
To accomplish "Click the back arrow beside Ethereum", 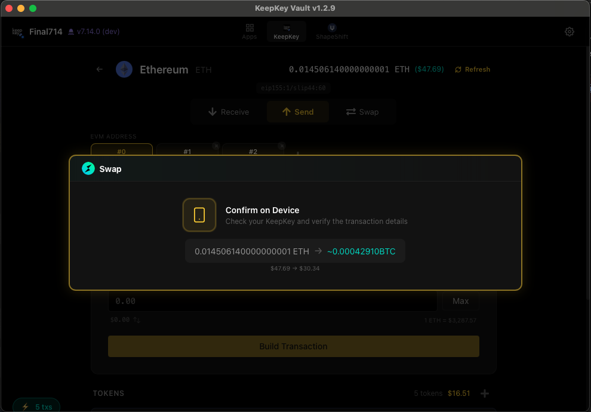I will [x=100, y=69].
